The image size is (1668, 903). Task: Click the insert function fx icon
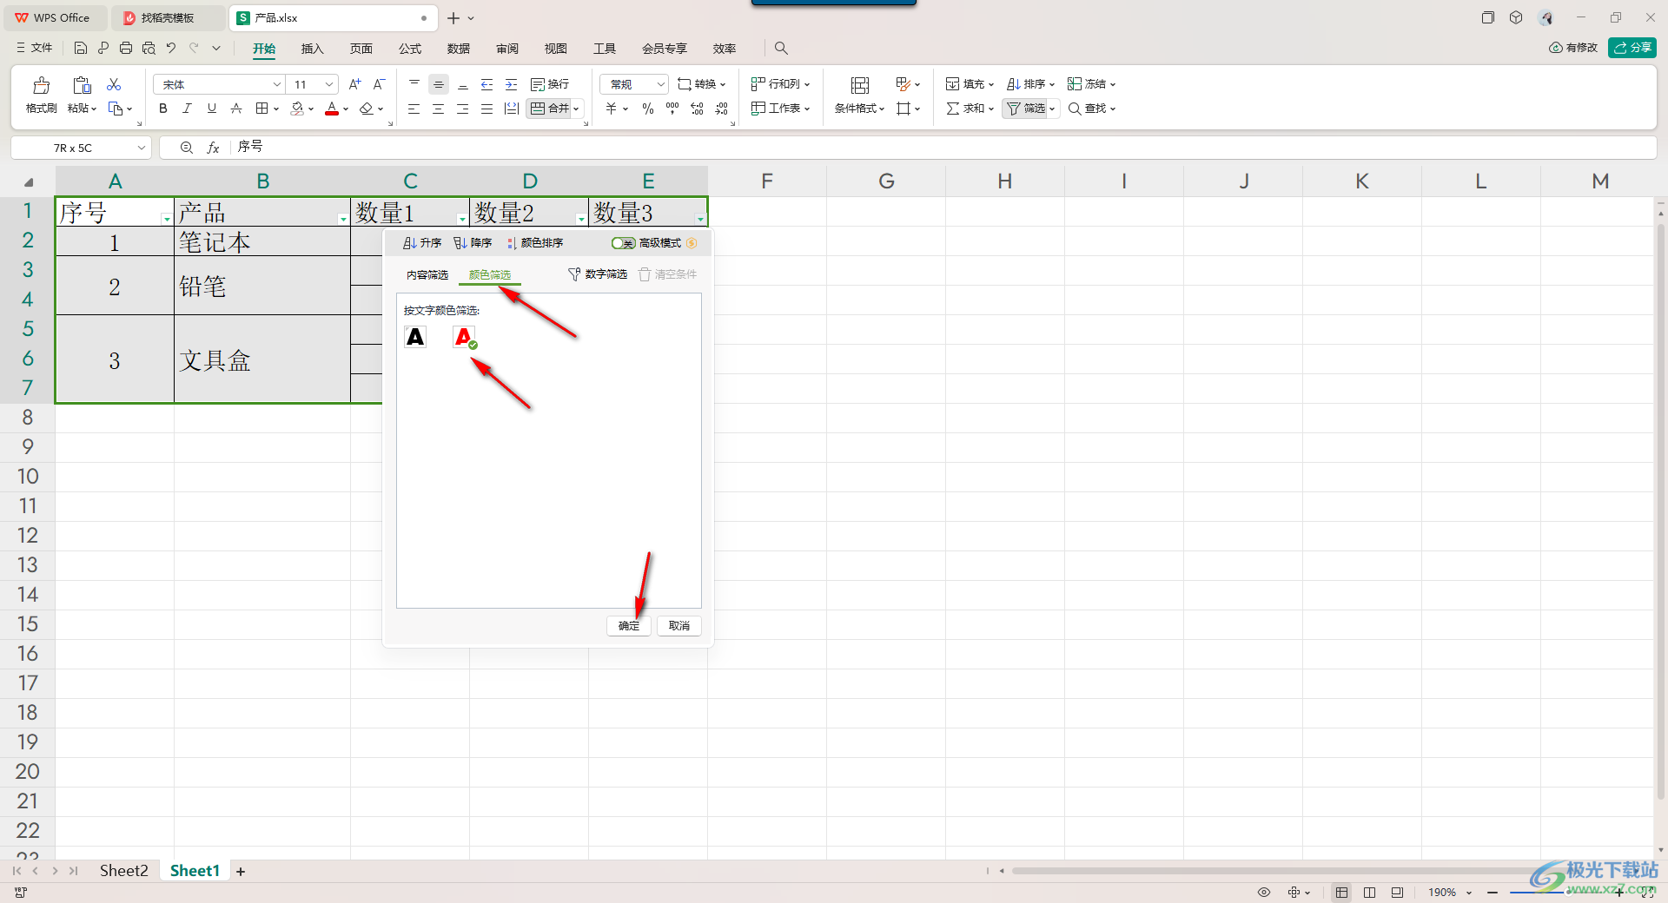point(213,148)
